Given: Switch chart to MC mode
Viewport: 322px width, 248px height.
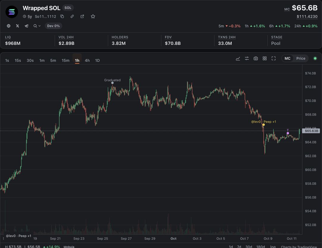Looking at the screenshot, I should (x=288, y=59).
